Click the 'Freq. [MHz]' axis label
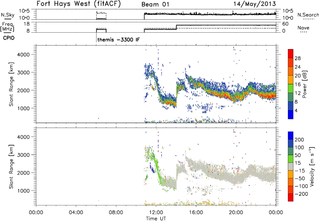This screenshot has height=221, width=319. (8, 27)
